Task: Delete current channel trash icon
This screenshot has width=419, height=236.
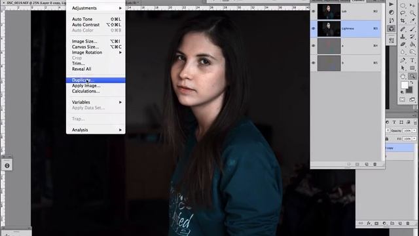Action: (x=375, y=164)
